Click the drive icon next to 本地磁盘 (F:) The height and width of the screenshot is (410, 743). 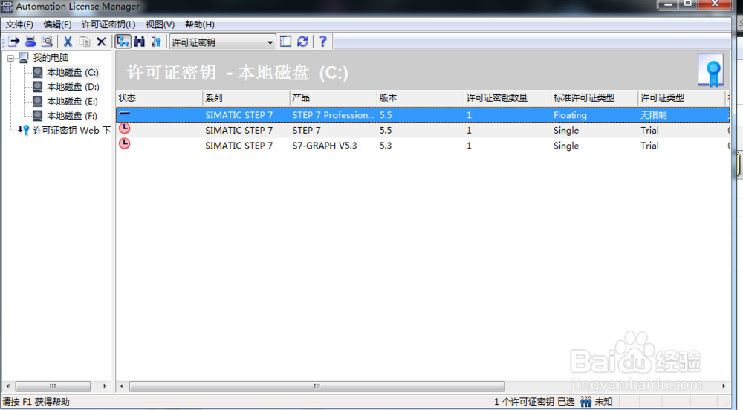click(x=37, y=116)
